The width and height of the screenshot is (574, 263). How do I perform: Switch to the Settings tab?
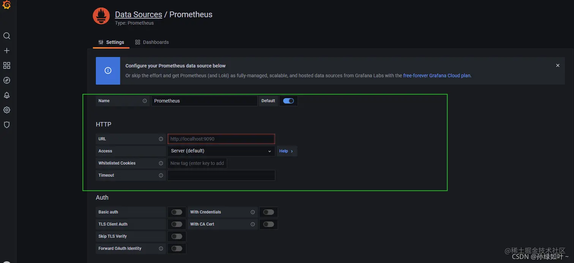111,42
